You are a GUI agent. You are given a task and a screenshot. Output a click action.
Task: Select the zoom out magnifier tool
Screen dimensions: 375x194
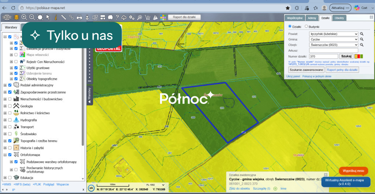pos(32,17)
